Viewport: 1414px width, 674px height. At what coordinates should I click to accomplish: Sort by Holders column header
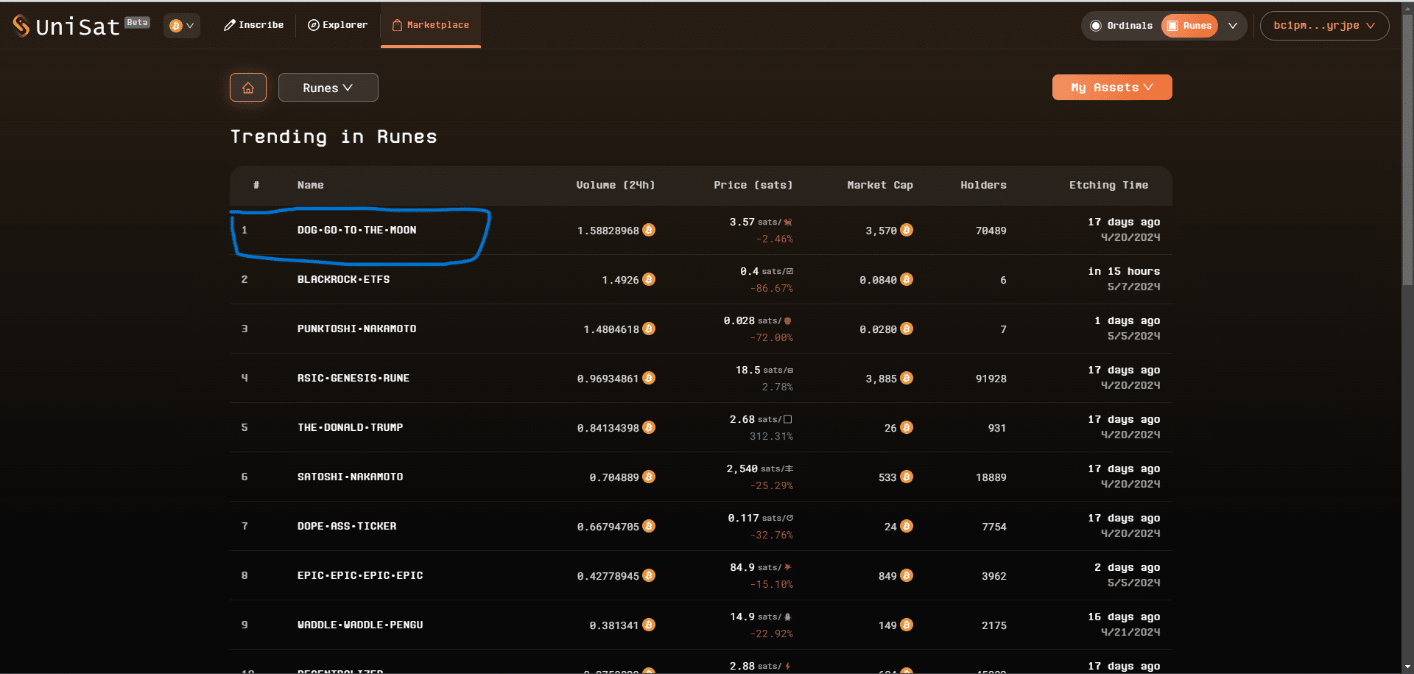click(983, 185)
